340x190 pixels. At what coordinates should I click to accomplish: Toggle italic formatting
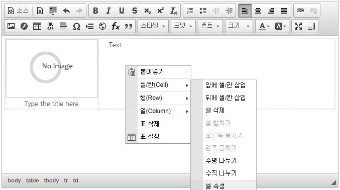[108, 11]
